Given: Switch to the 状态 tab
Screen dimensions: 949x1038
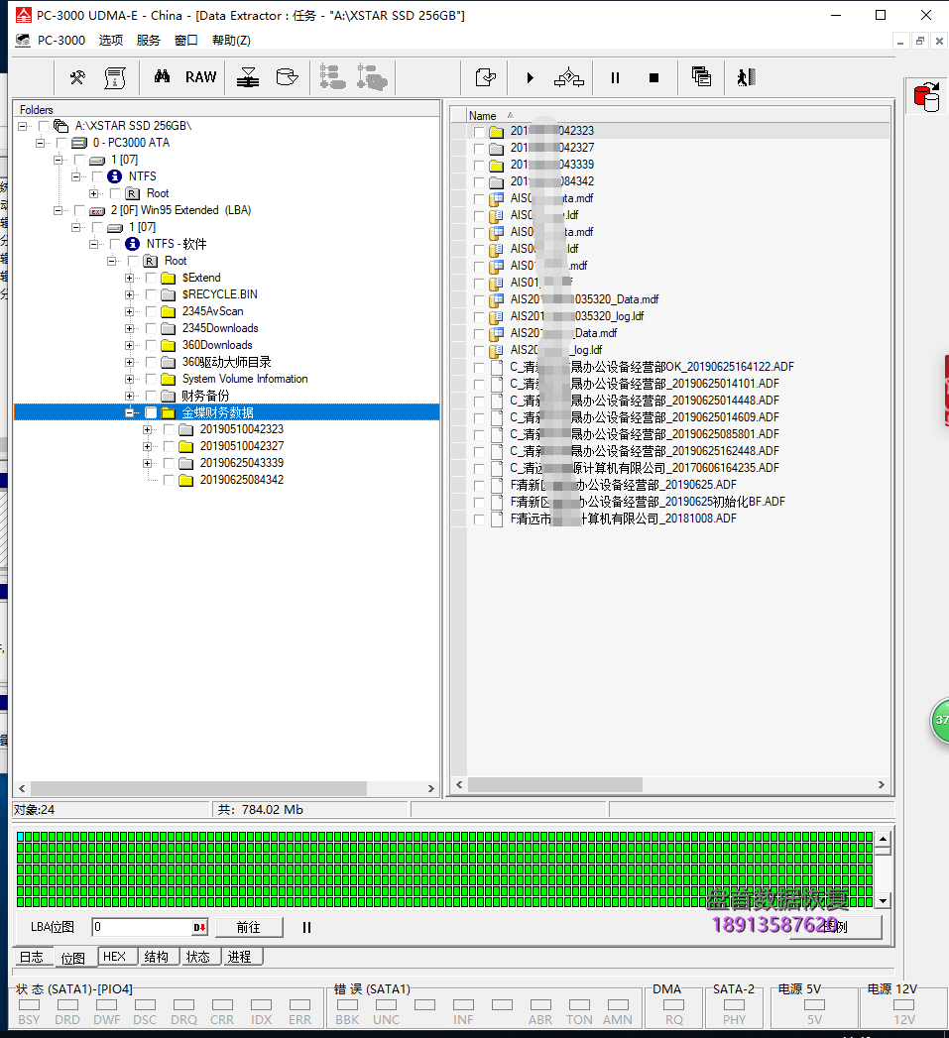Looking at the screenshot, I should click(x=198, y=957).
